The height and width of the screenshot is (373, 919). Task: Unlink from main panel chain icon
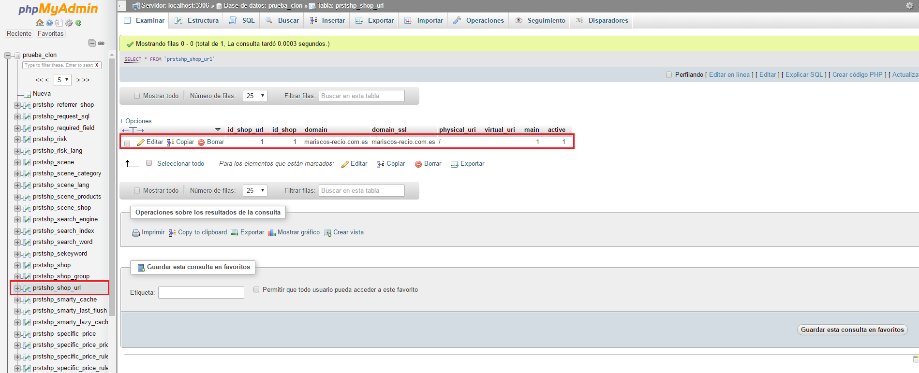click(101, 43)
